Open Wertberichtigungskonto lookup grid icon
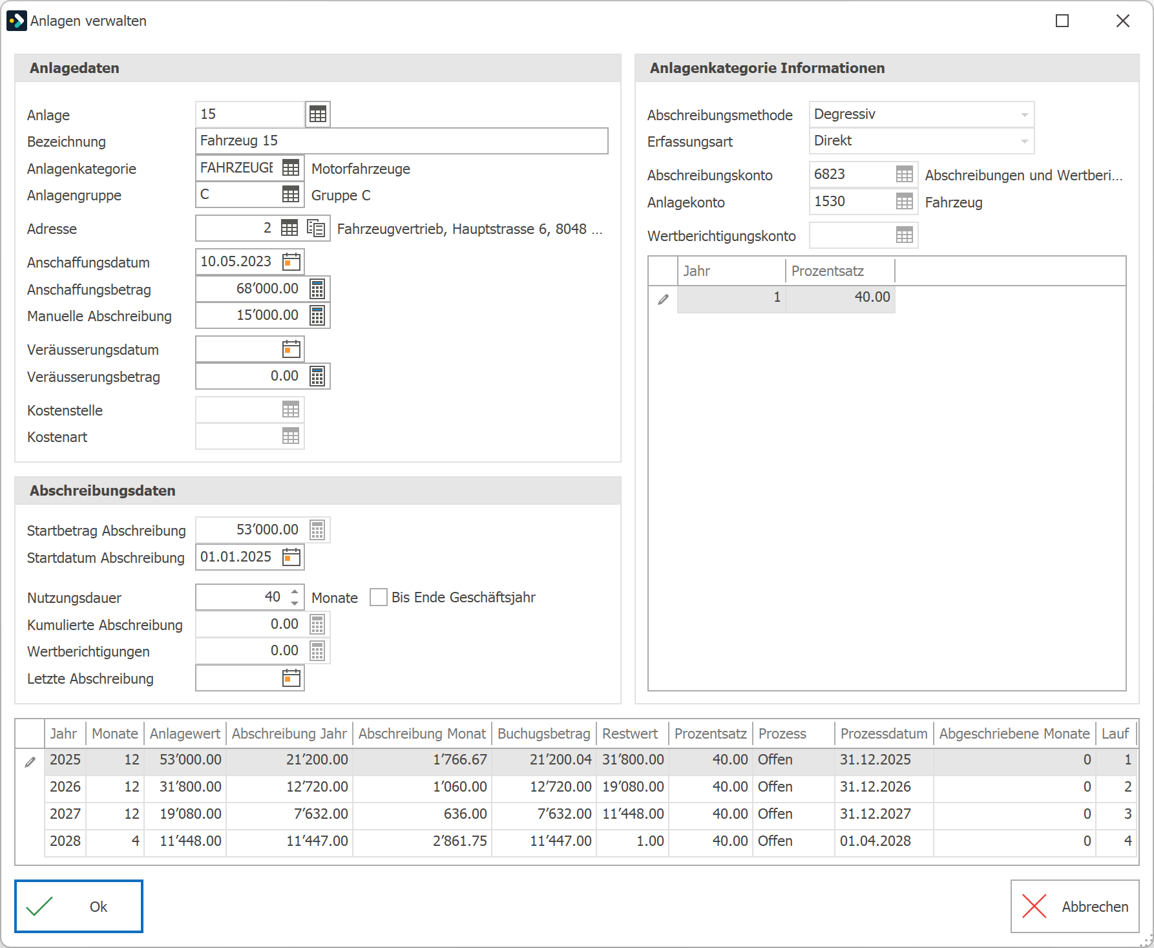 pos(905,235)
